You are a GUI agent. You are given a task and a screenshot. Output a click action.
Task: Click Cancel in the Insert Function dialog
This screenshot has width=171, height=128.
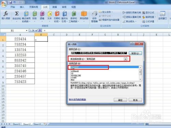coord(135,100)
